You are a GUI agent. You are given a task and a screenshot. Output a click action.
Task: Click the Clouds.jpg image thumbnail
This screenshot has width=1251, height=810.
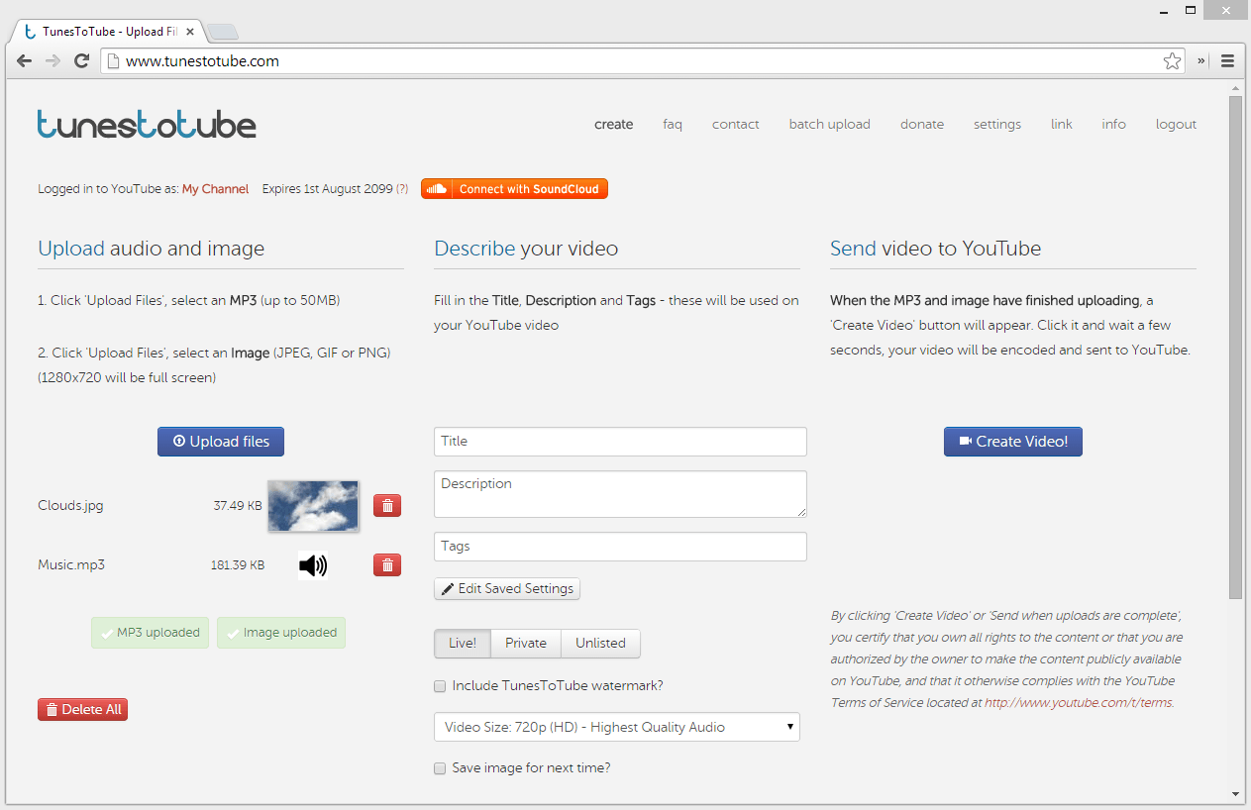point(313,505)
